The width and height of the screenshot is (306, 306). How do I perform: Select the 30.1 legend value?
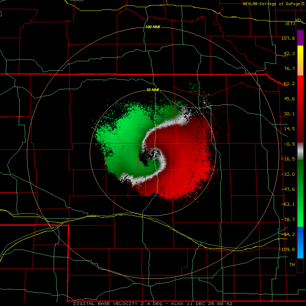click(289, 114)
